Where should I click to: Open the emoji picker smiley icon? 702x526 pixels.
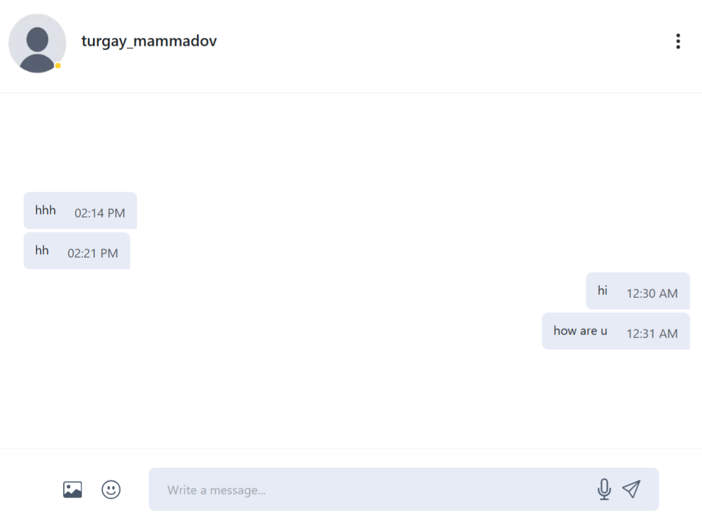coord(111,490)
